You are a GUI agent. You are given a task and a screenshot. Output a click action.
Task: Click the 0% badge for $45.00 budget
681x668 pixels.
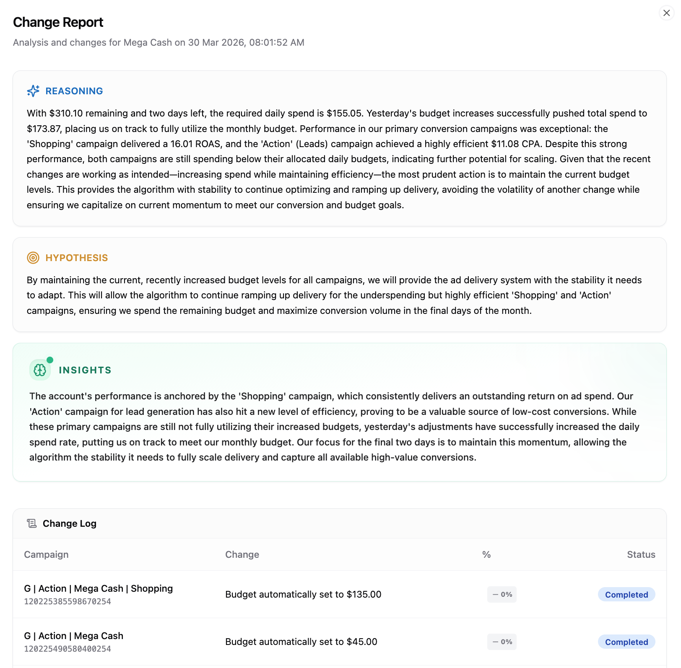[x=502, y=642]
